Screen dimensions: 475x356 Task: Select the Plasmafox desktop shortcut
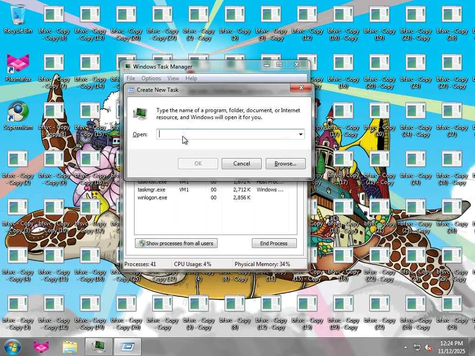(x=18, y=68)
